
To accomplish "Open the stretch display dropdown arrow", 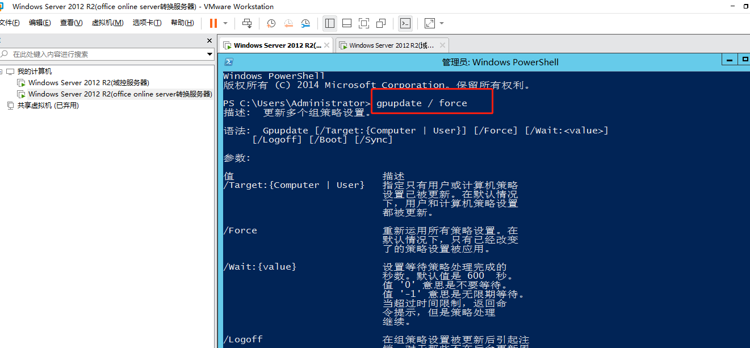I will [x=442, y=23].
